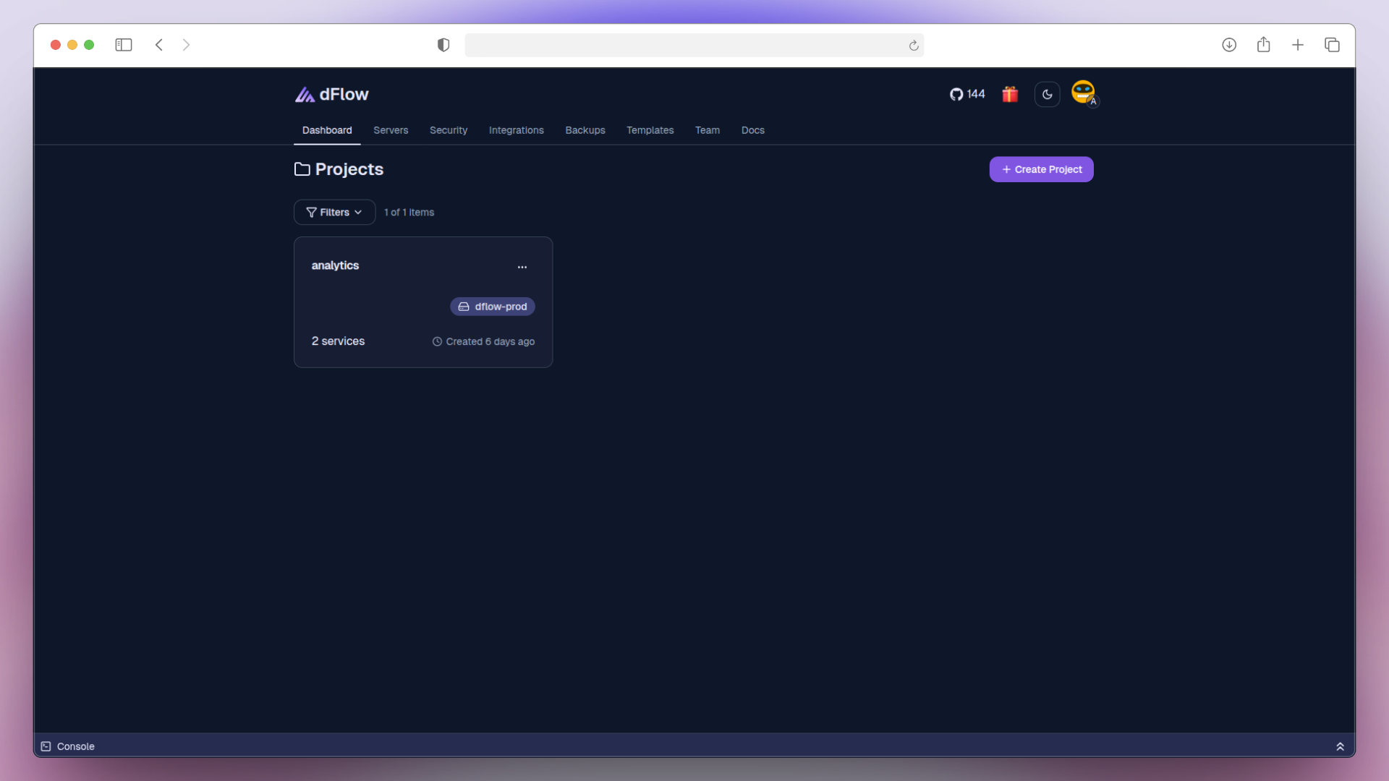
Task: Open the GitHub stars link showing 144
Action: coord(967,94)
